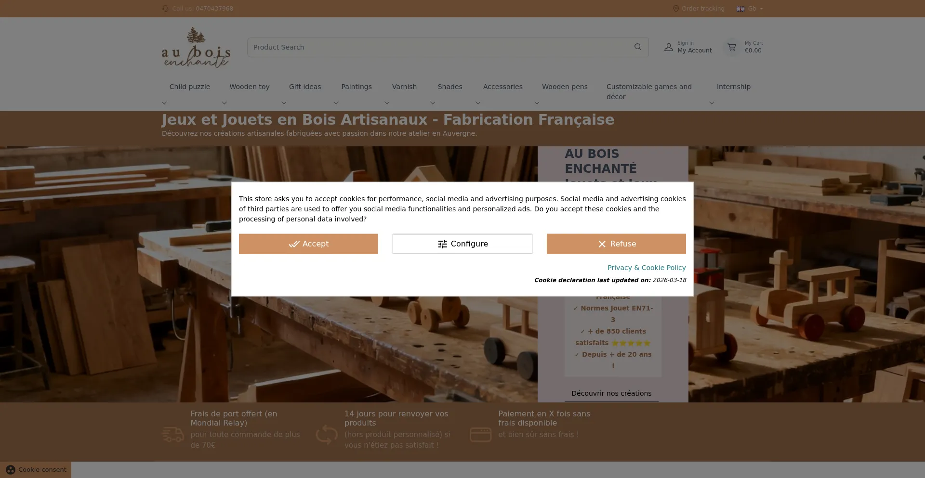The image size is (925, 478).
Task: Click the magnifier search icon
Action: tap(638, 47)
